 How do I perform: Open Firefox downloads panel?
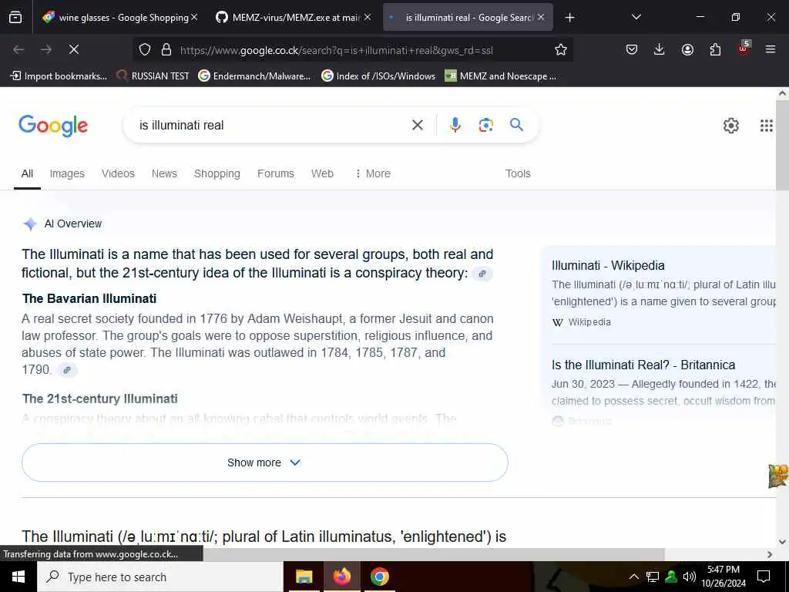pyautogui.click(x=660, y=49)
